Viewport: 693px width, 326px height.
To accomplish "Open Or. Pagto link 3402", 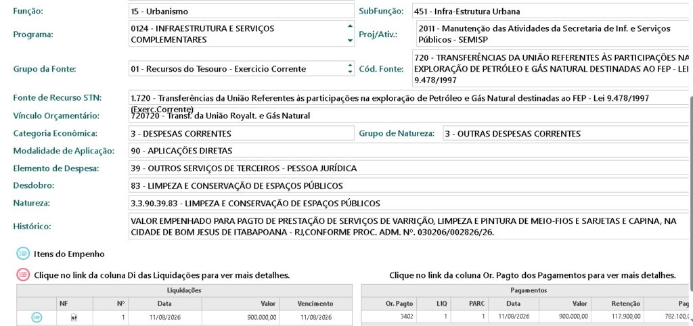I will tap(407, 317).
